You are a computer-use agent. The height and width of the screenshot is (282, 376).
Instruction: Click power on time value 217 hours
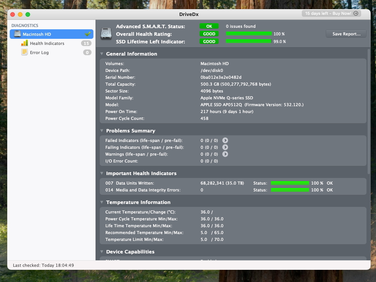click(x=227, y=112)
